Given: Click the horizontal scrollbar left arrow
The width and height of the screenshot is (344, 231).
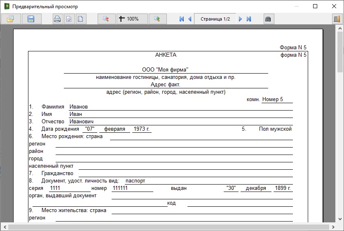Looking at the screenshot, I should pyautogui.click(x=4, y=227).
